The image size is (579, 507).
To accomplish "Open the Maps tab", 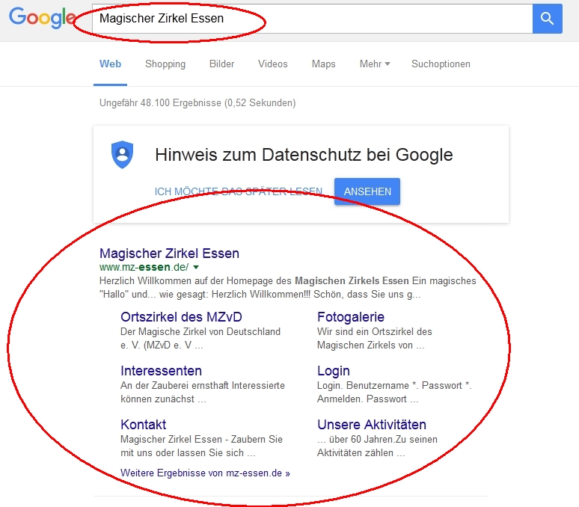I will pos(323,64).
